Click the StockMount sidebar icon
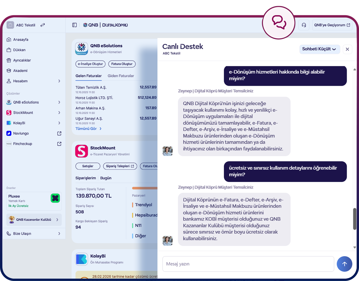The image size is (359, 281). 9,112
